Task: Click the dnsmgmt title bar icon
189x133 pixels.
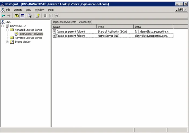Action: 2,4
